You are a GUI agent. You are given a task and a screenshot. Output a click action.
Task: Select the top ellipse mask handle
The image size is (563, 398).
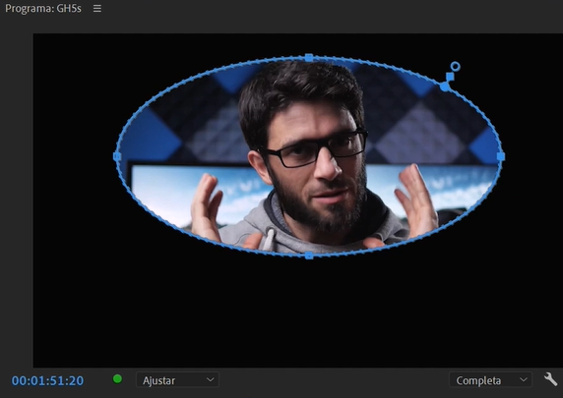point(309,57)
